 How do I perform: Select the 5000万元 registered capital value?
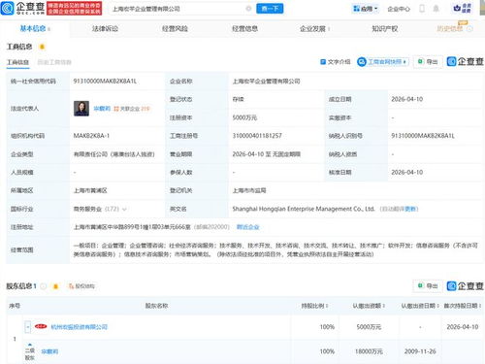(x=244, y=117)
